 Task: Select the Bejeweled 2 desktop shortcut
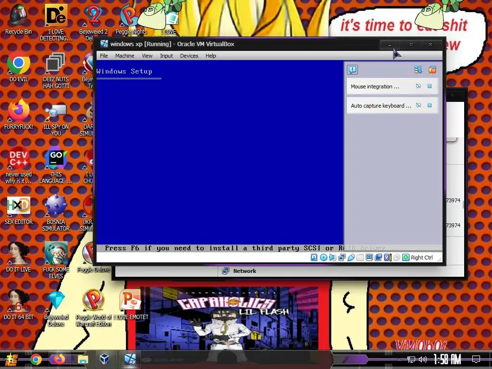coord(93,23)
